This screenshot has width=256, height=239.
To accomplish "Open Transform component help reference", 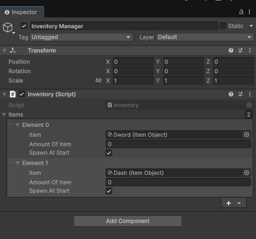I will click(231, 50).
